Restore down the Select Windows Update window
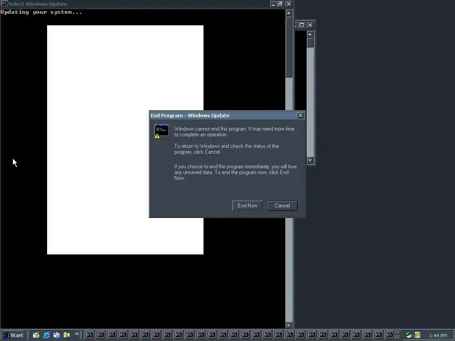The image size is (455, 341). click(x=280, y=4)
